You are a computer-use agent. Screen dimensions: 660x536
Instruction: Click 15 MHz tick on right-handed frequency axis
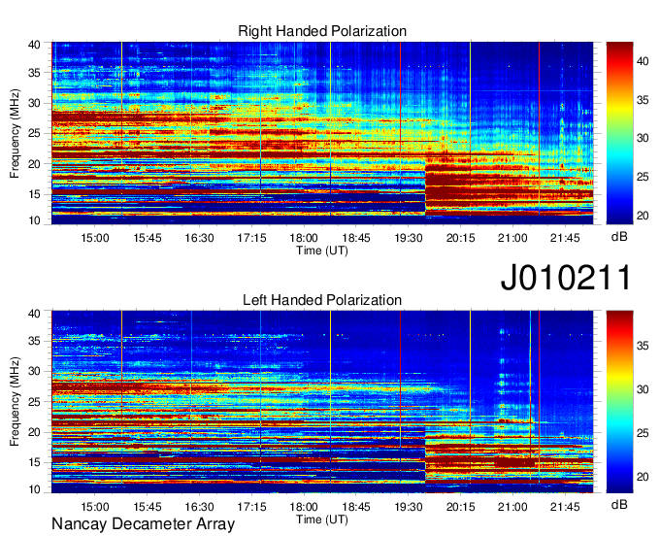tap(34, 194)
